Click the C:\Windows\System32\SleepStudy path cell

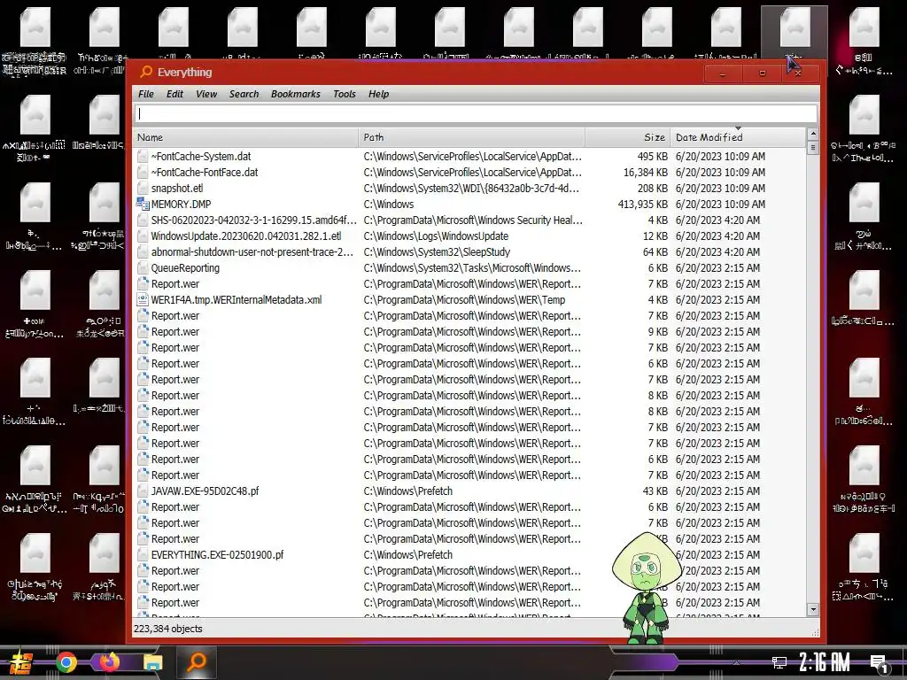pyautogui.click(x=437, y=251)
